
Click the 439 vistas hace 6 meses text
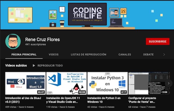pyautogui.click(x=19, y=107)
